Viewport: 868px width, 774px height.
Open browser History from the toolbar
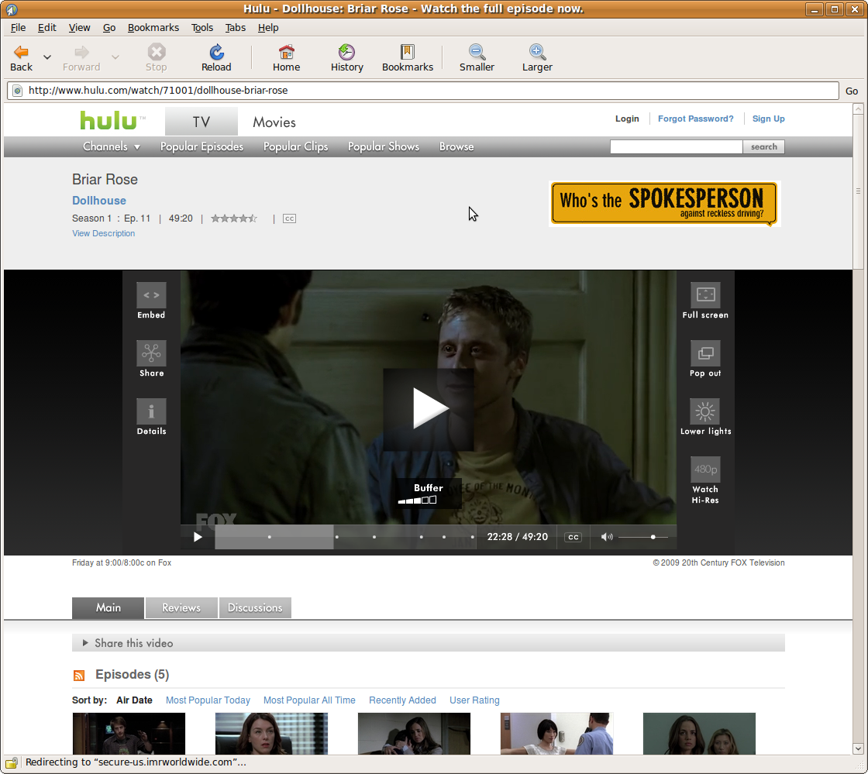click(x=346, y=58)
